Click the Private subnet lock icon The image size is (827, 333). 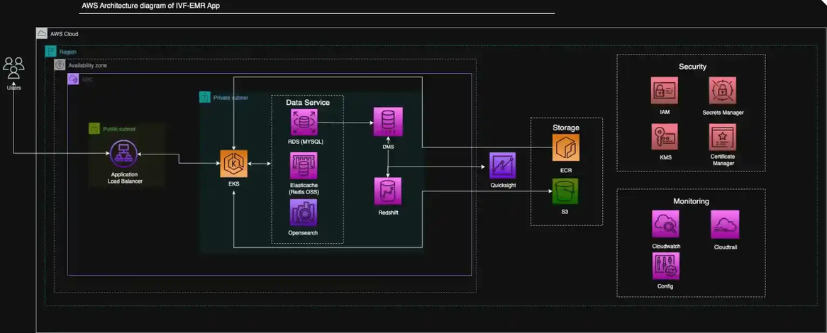(205, 98)
